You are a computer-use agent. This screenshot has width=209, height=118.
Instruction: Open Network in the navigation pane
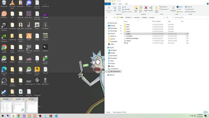click(x=112, y=75)
